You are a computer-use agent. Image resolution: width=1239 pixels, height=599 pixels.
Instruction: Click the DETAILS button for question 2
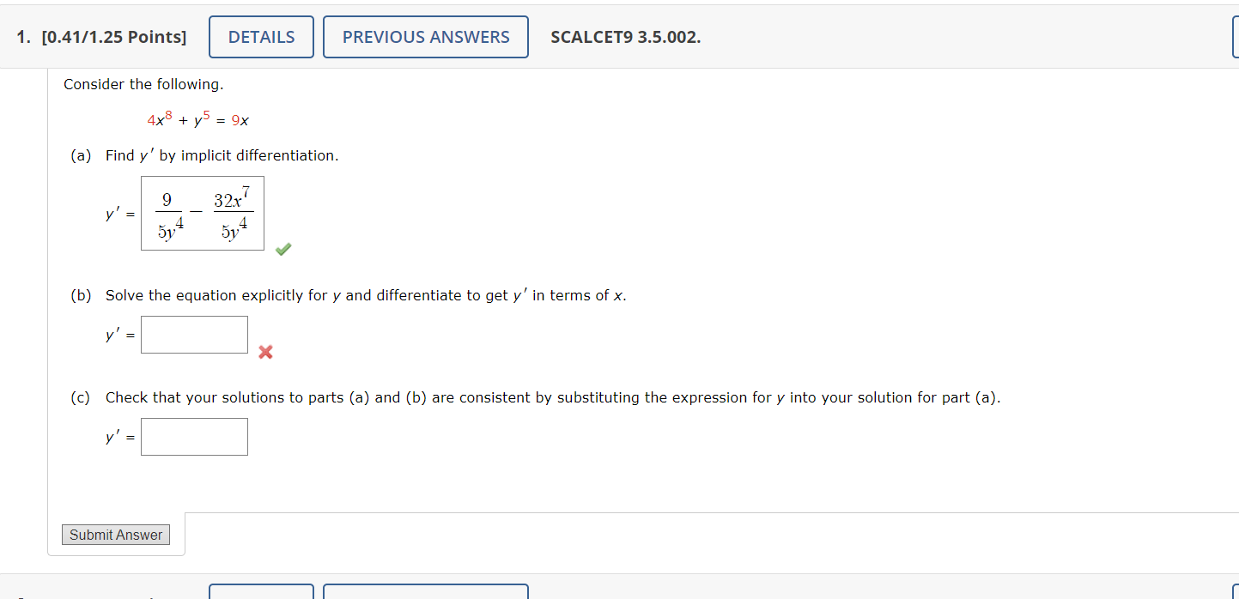tap(261, 593)
